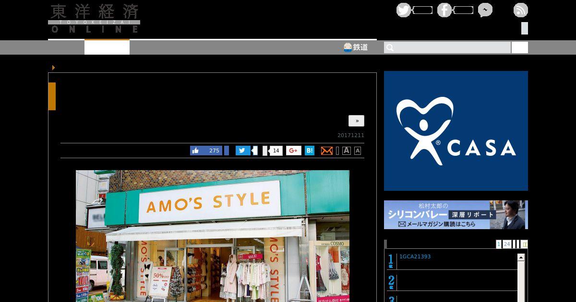Click the Facebook like count box in header

pyautogui.click(x=463, y=10)
